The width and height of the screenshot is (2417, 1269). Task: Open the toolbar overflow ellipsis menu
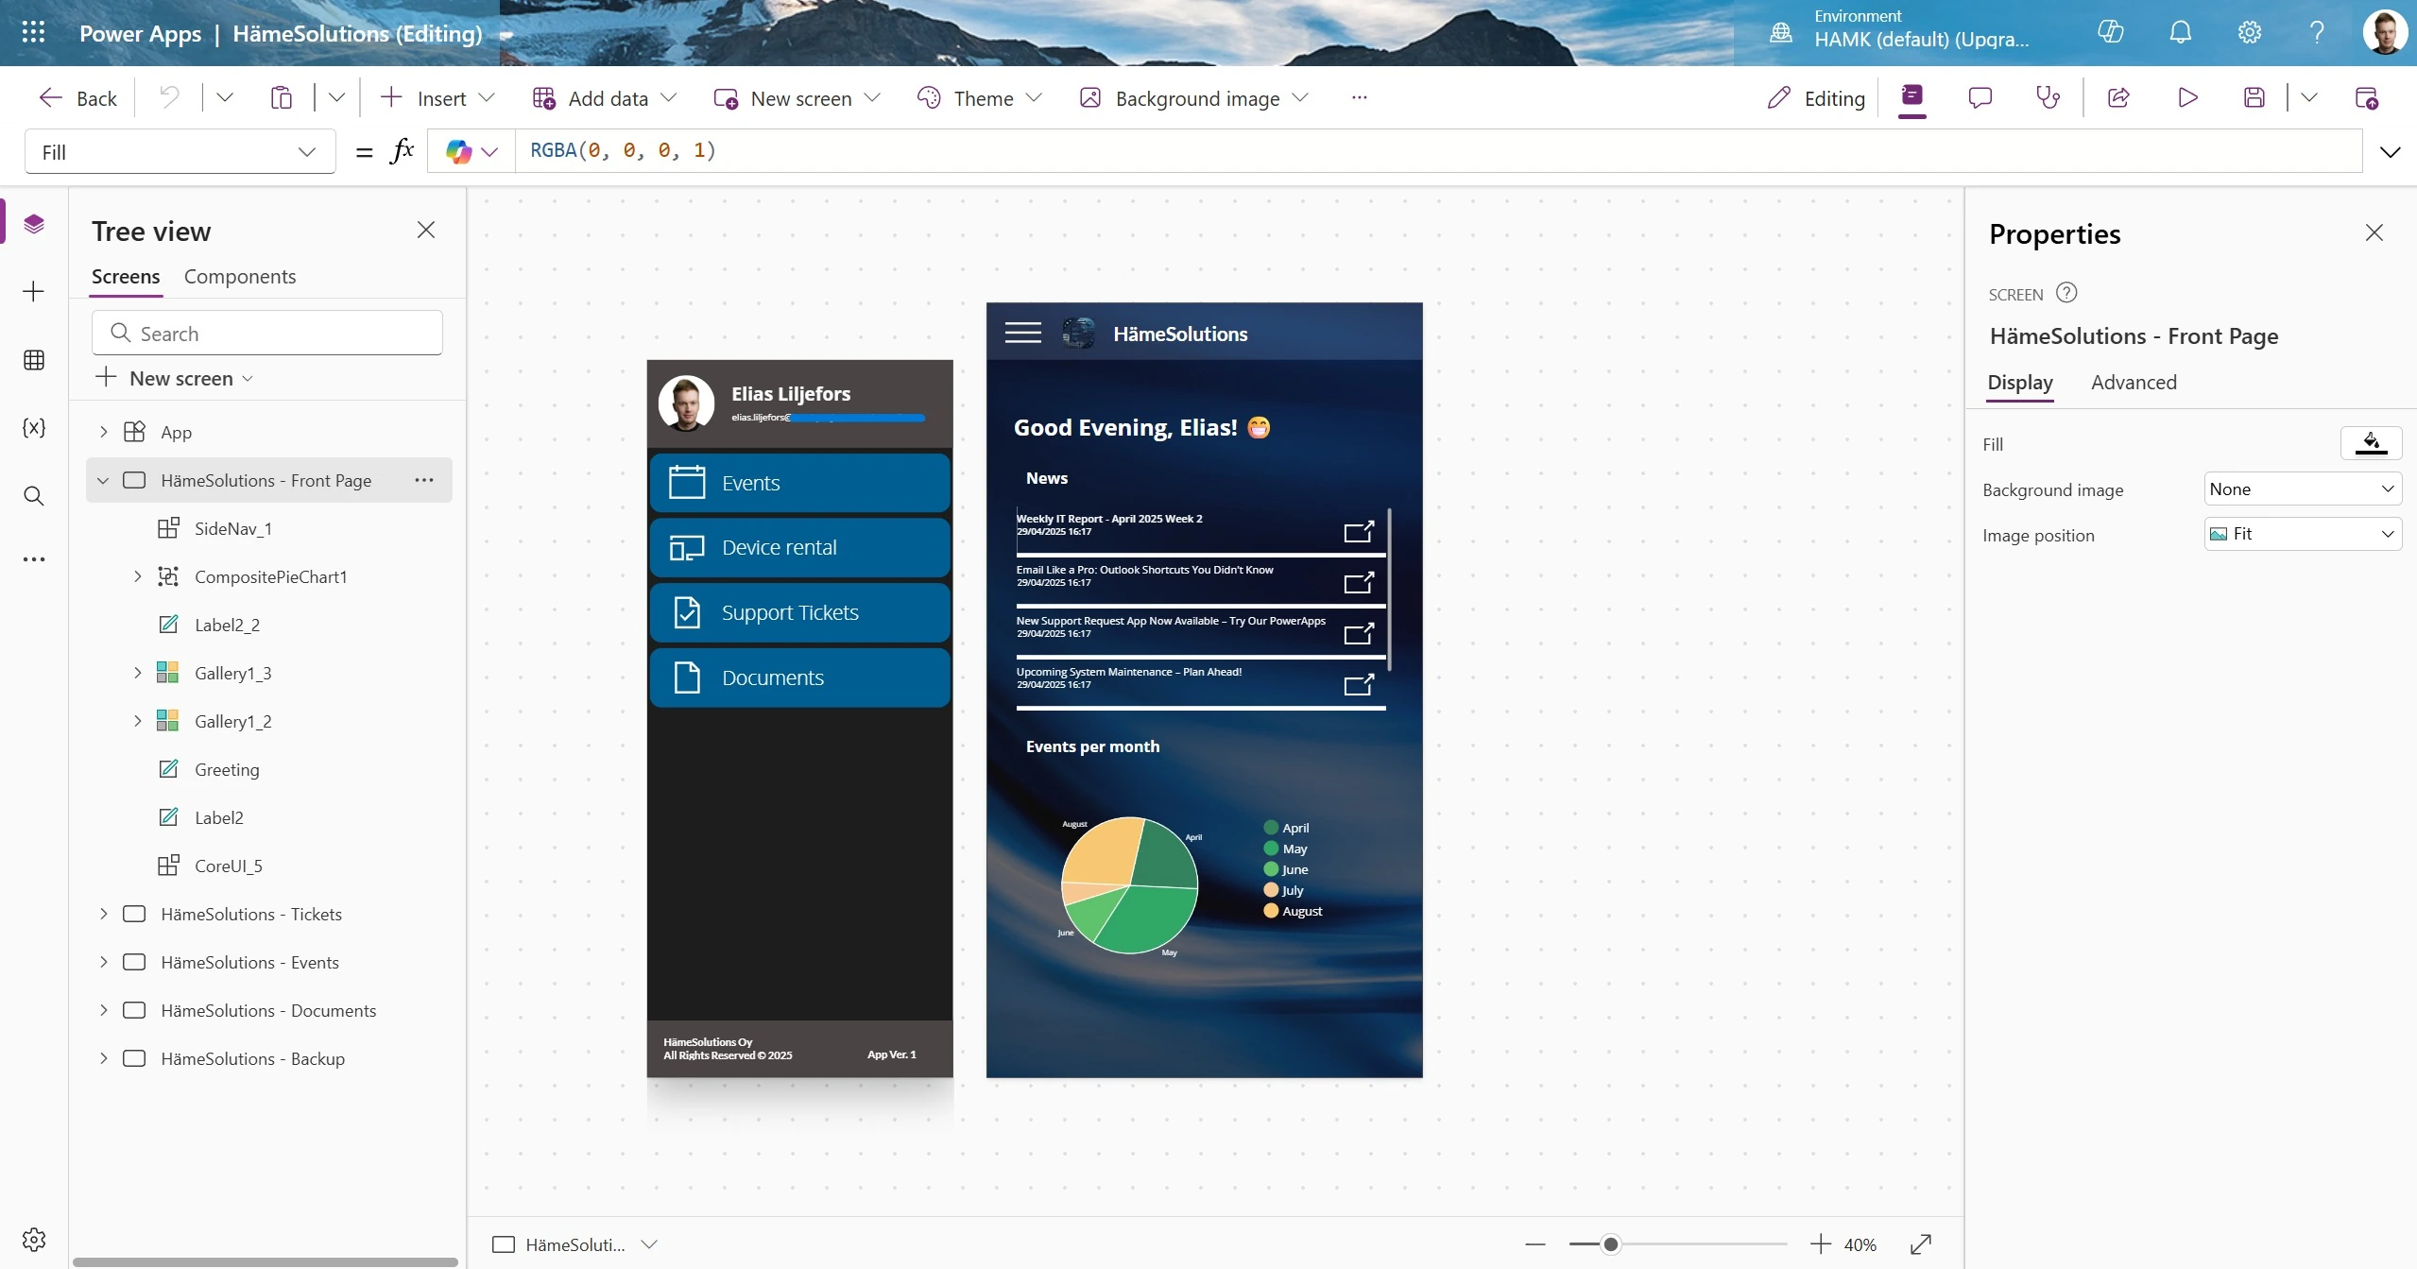[1359, 97]
